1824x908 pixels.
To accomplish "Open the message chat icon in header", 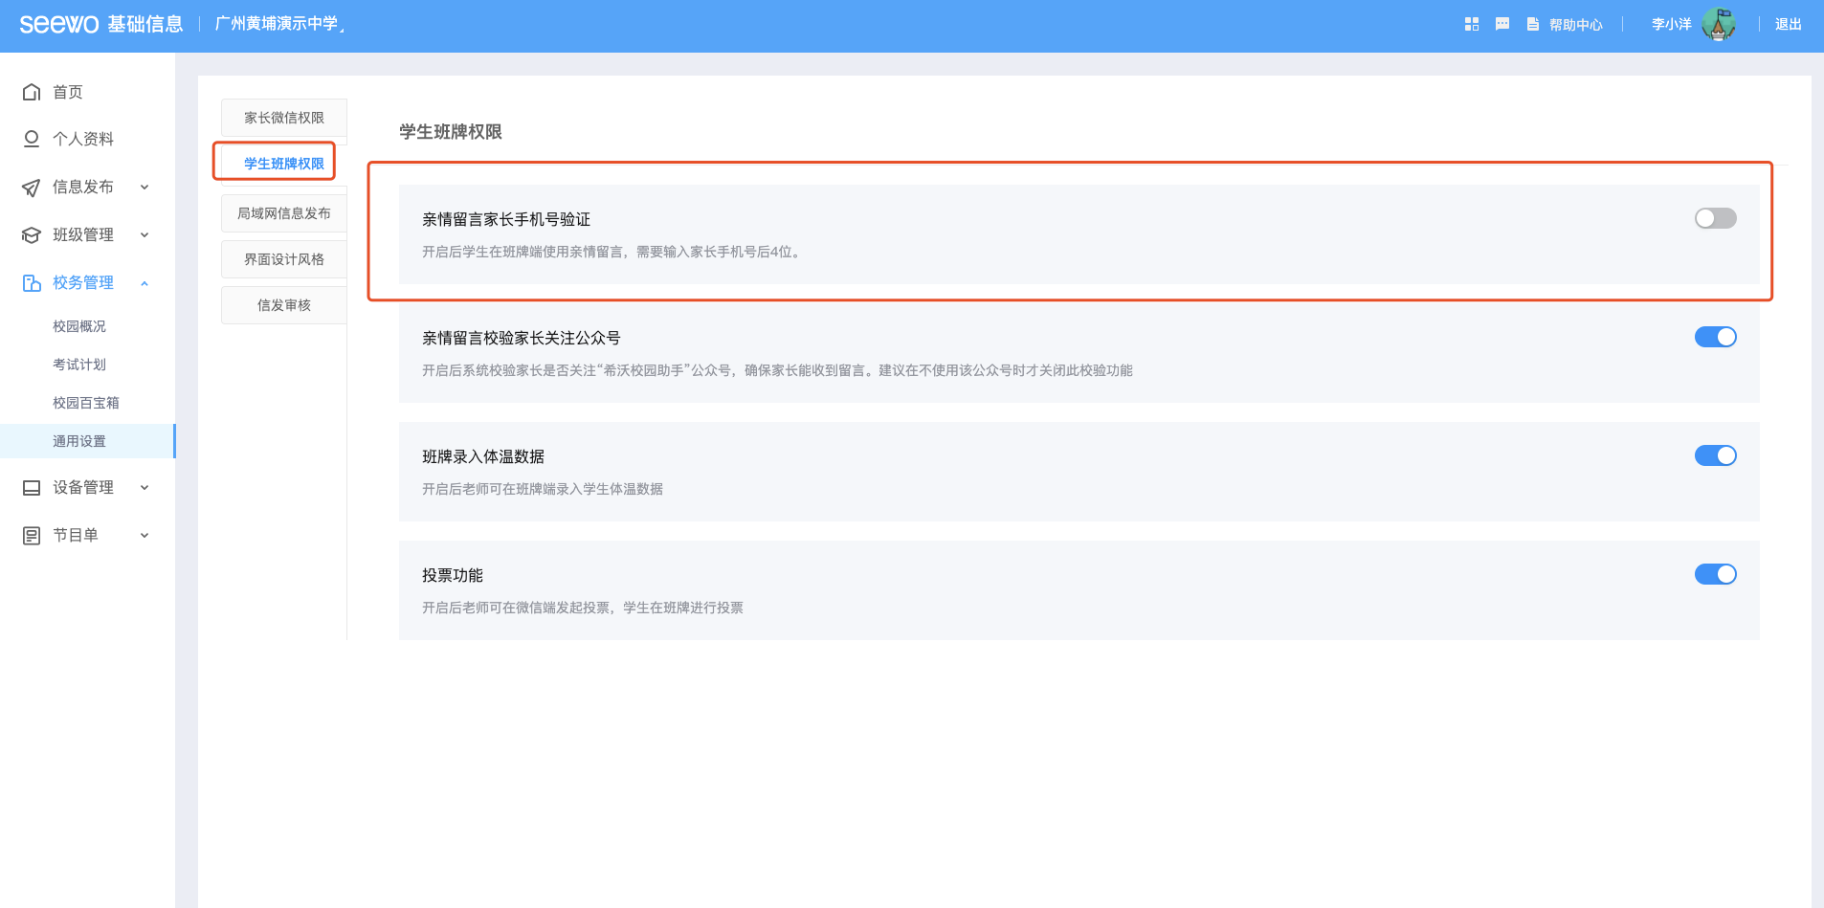I will [1502, 24].
